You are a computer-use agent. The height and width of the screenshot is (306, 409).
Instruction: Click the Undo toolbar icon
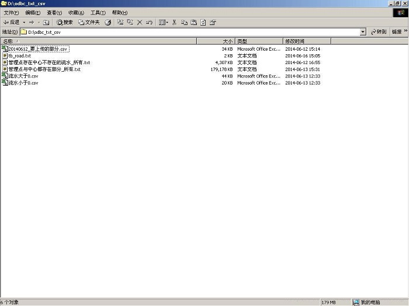tap(150, 22)
